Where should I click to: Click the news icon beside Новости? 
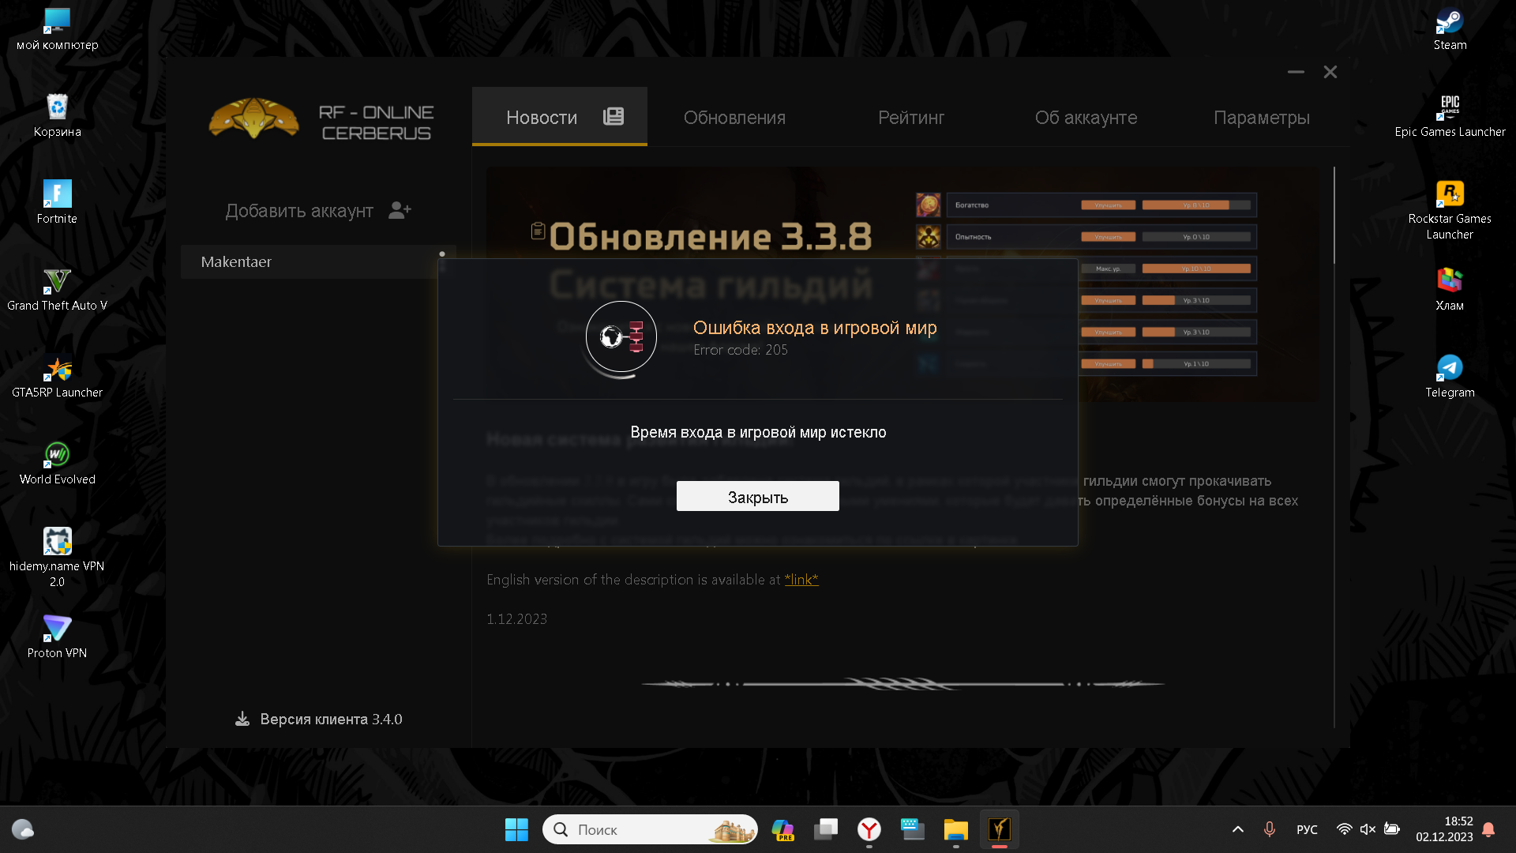pyautogui.click(x=614, y=117)
